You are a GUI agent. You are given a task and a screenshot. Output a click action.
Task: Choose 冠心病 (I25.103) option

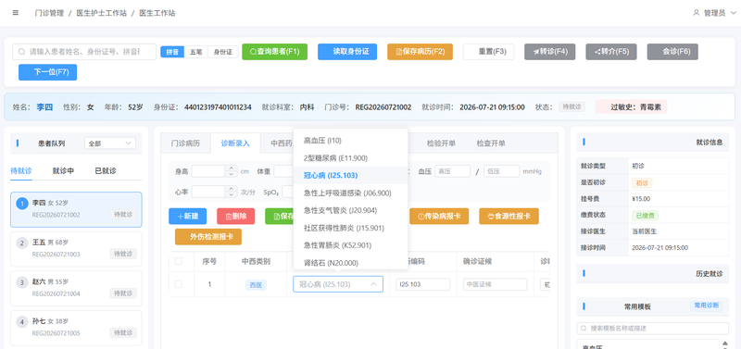pos(351,175)
